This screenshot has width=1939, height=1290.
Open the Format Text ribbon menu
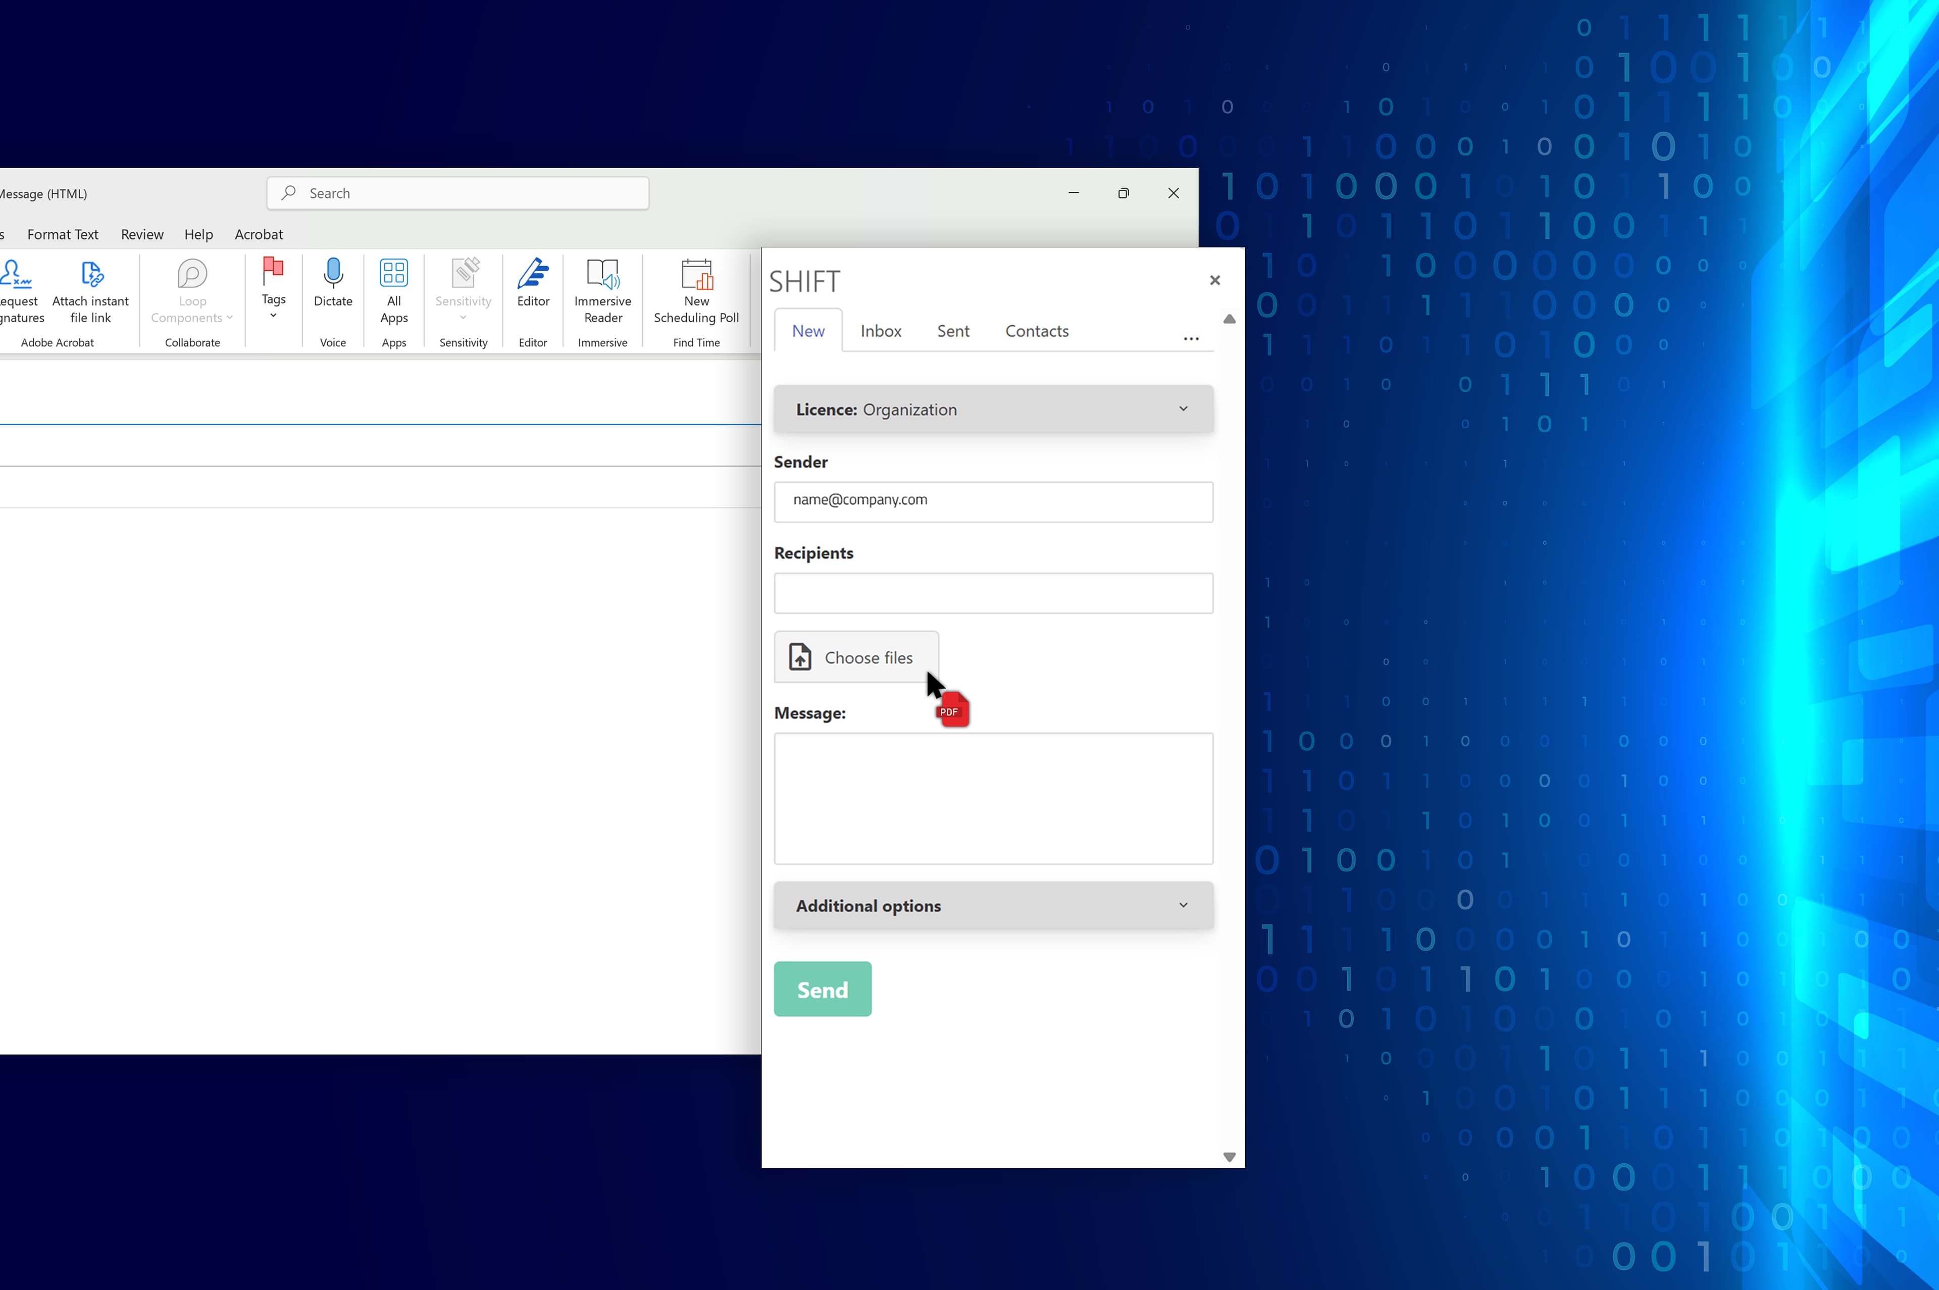63,234
